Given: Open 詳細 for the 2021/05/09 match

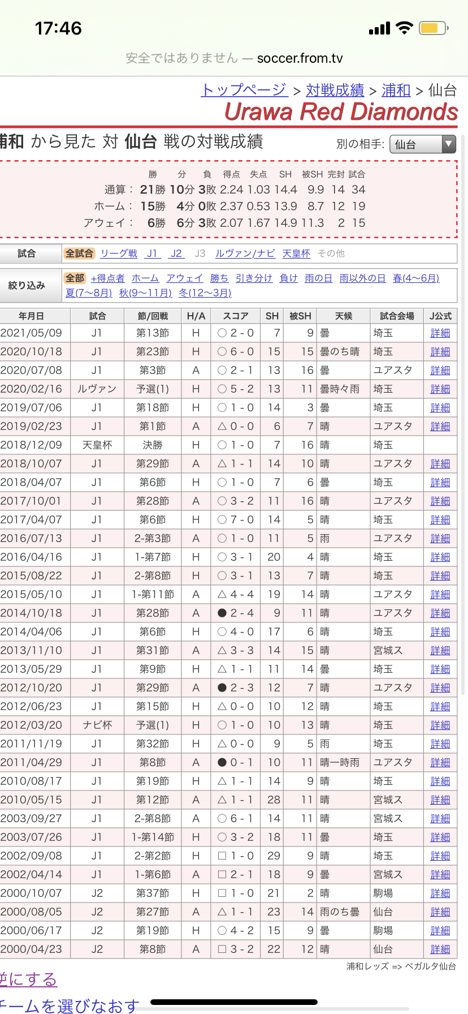Looking at the screenshot, I should tap(440, 333).
